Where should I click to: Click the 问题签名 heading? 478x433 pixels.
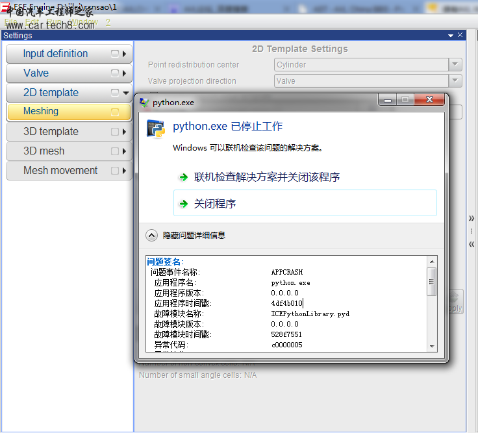(165, 262)
